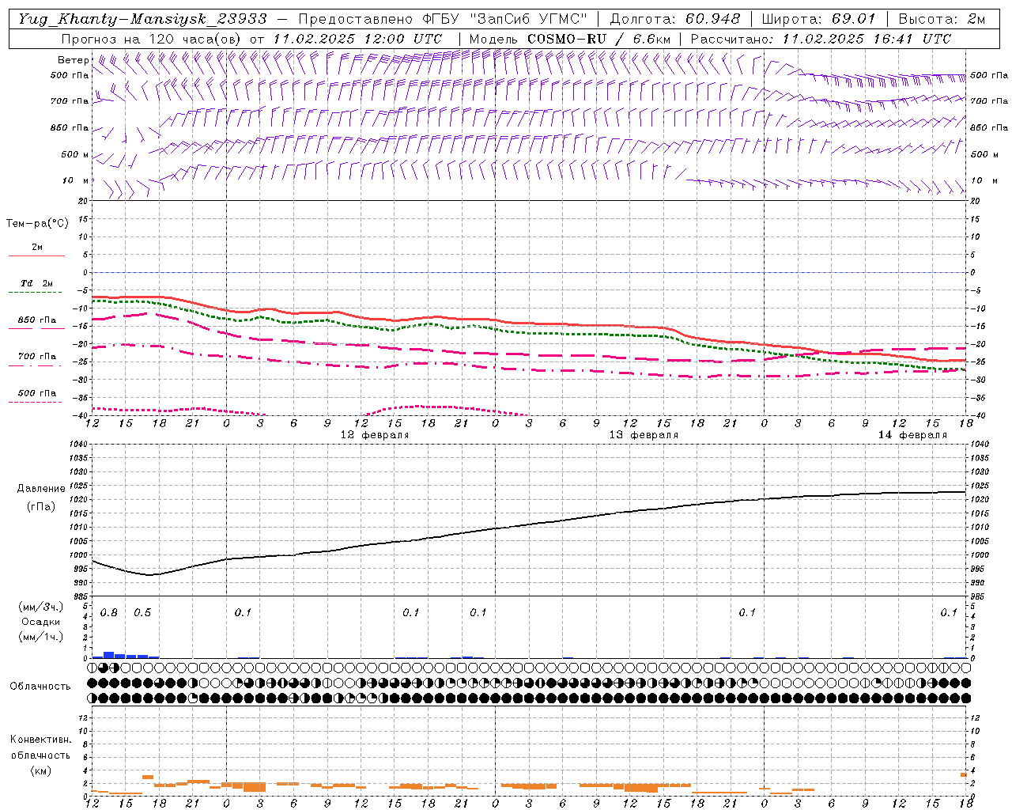The height and width of the screenshot is (810, 1012).
Task: Click the 985 value on left pressure axis
Action: [x=81, y=596]
